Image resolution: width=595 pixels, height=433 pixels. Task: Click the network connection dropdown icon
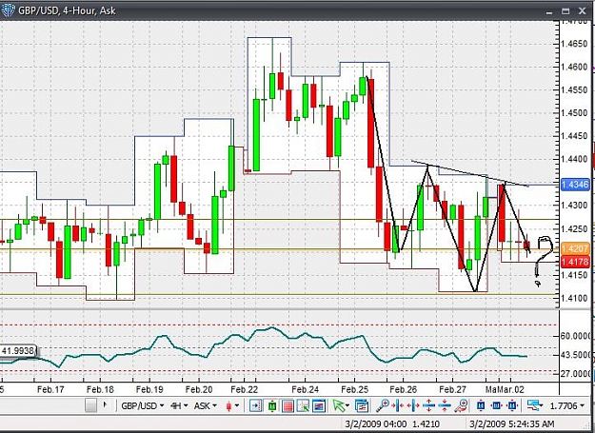pos(535,406)
